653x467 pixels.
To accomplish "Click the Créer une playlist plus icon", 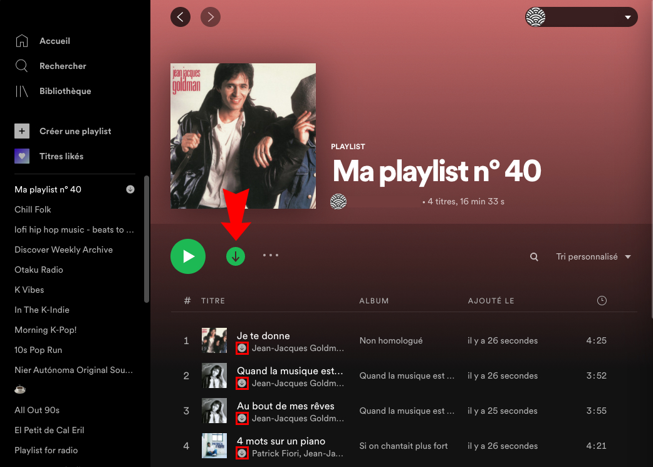I will [23, 131].
